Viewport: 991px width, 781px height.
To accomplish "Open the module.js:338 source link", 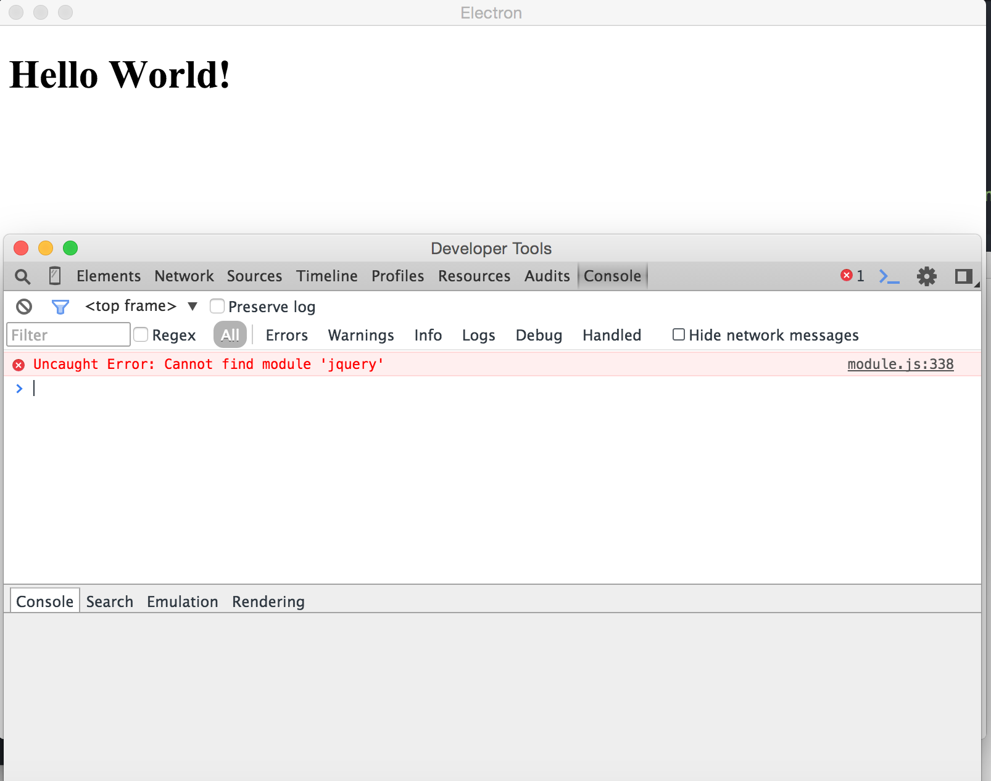I will coord(901,364).
